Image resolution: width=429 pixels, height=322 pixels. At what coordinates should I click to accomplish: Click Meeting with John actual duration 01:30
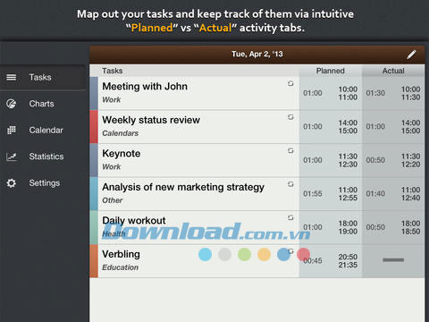click(375, 93)
